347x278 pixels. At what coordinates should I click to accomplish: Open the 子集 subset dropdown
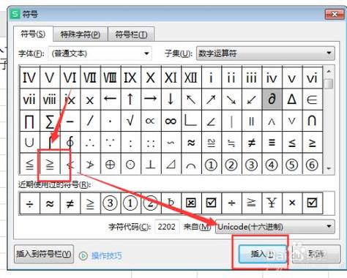coord(266,53)
